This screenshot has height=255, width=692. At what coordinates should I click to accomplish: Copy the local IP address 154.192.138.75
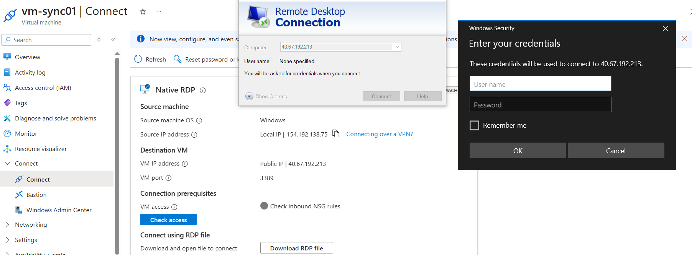(336, 133)
